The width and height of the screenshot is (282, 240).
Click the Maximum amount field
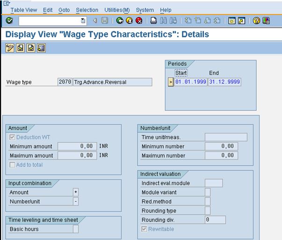click(x=77, y=155)
